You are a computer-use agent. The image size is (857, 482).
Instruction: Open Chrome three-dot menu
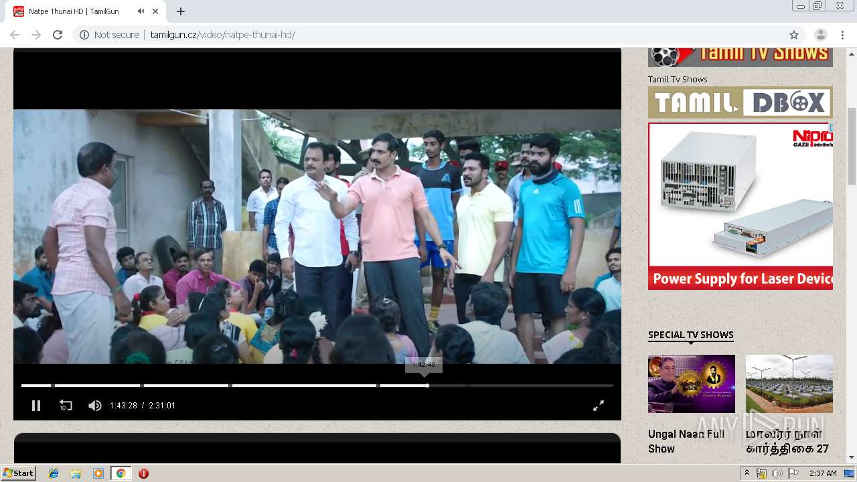pyautogui.click(x=842, y=35)
